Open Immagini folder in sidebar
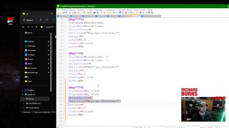This screenshot has height=128, width=229. 30,55
